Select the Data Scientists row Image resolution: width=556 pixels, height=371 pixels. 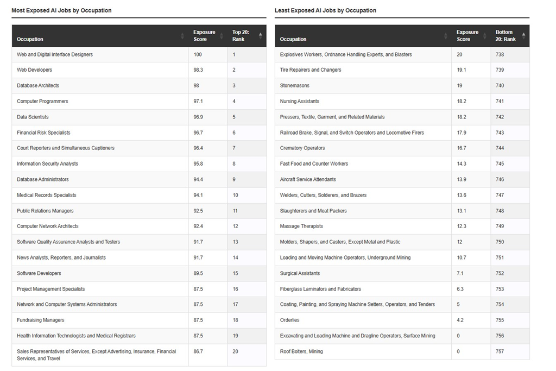click(x=33, y=117)
